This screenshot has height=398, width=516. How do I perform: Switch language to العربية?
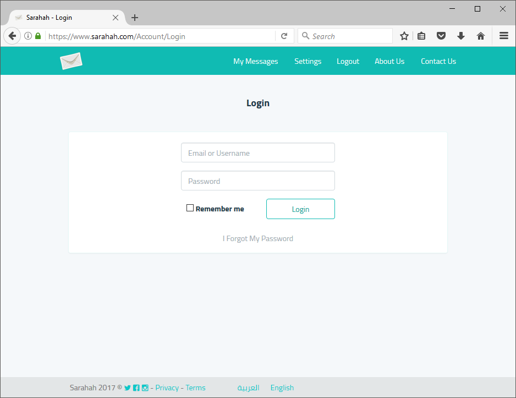pos(248,388)
